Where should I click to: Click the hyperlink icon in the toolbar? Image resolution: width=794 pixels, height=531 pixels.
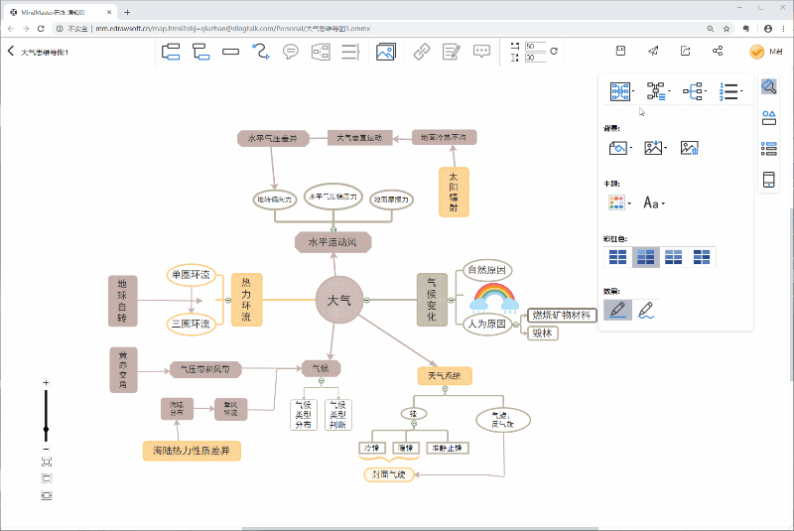point(421,51)
